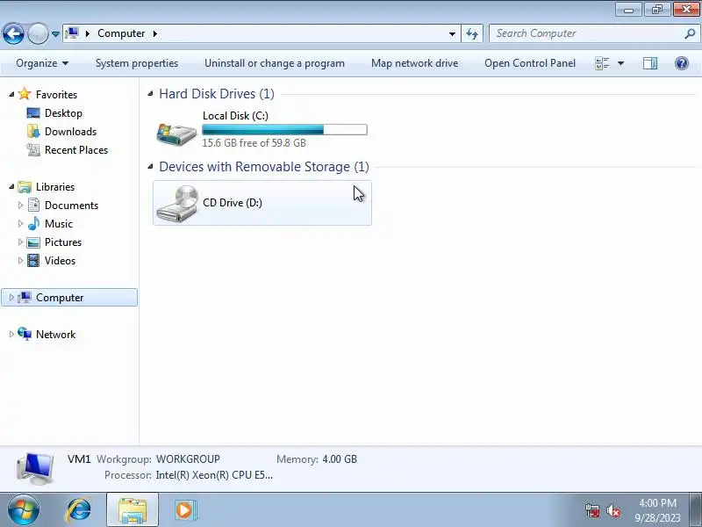The width and height of the screenshot is (702, 527).
Task: Refresh the Computer view
Action: (x=472, y=33)
